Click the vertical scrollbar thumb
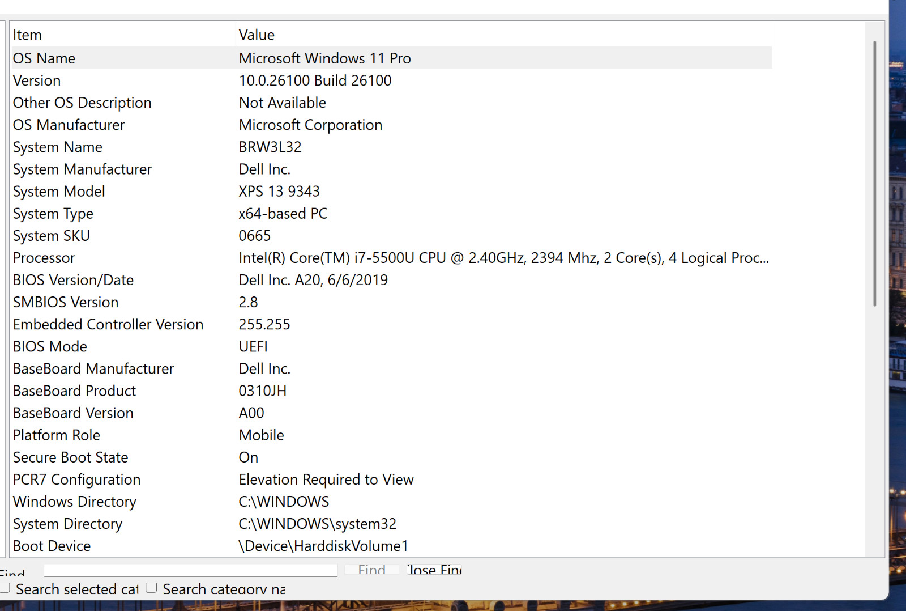This screenshot has height=611, width=906. [x=875, y=173]
